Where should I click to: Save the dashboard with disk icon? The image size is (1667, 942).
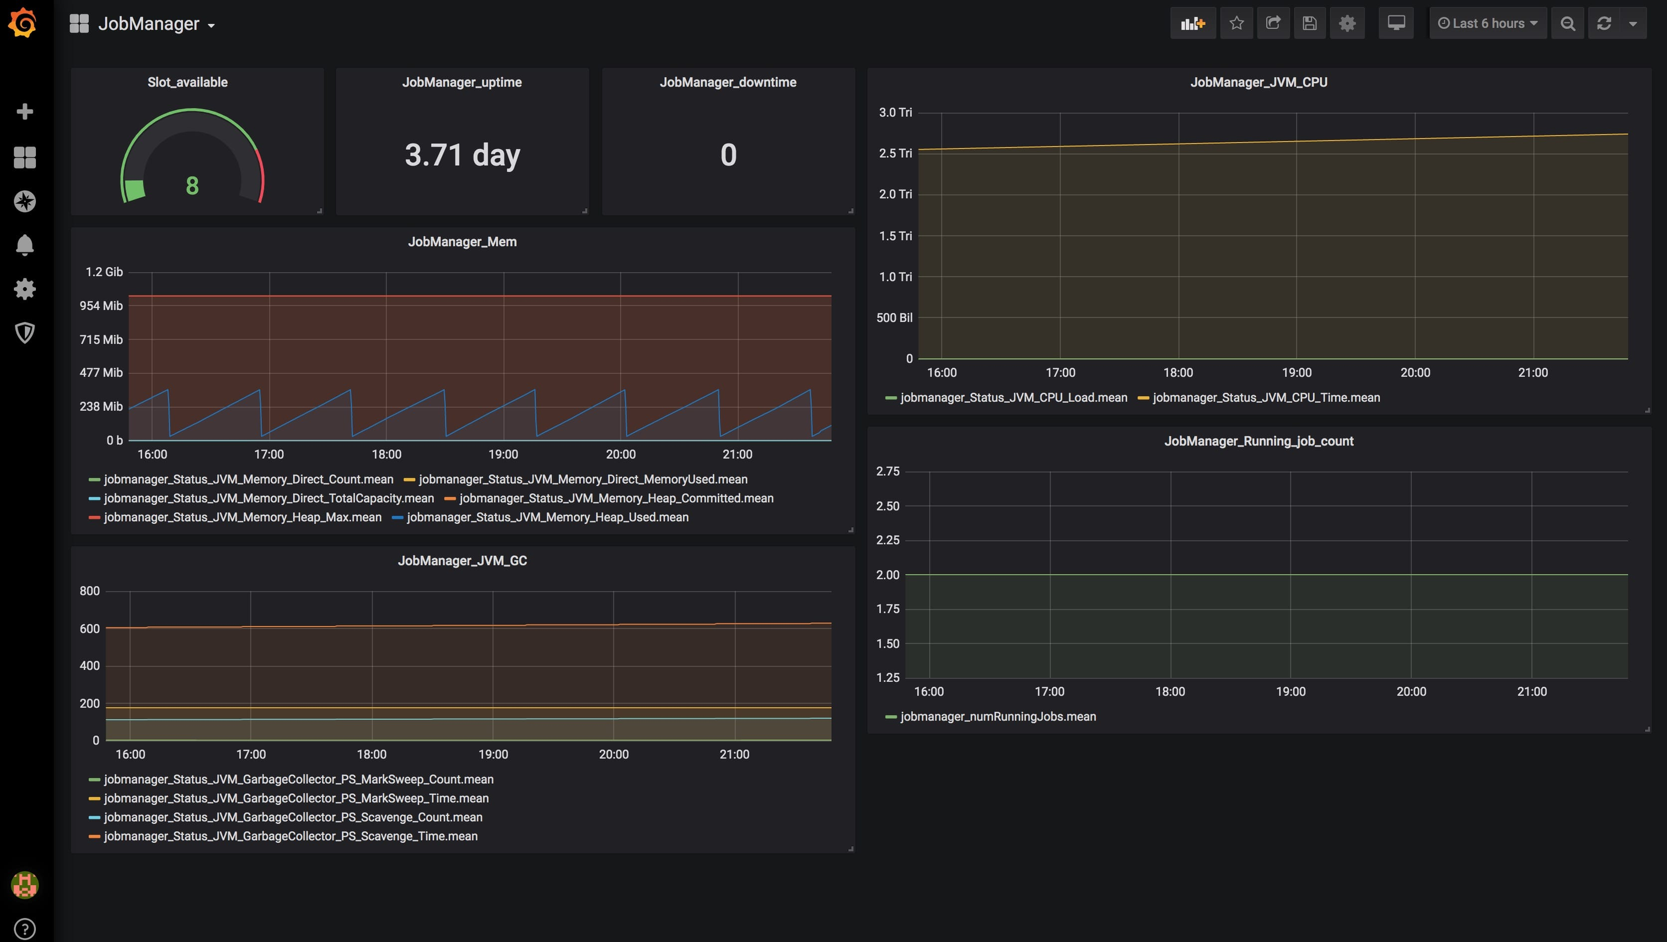[1310, 23]
